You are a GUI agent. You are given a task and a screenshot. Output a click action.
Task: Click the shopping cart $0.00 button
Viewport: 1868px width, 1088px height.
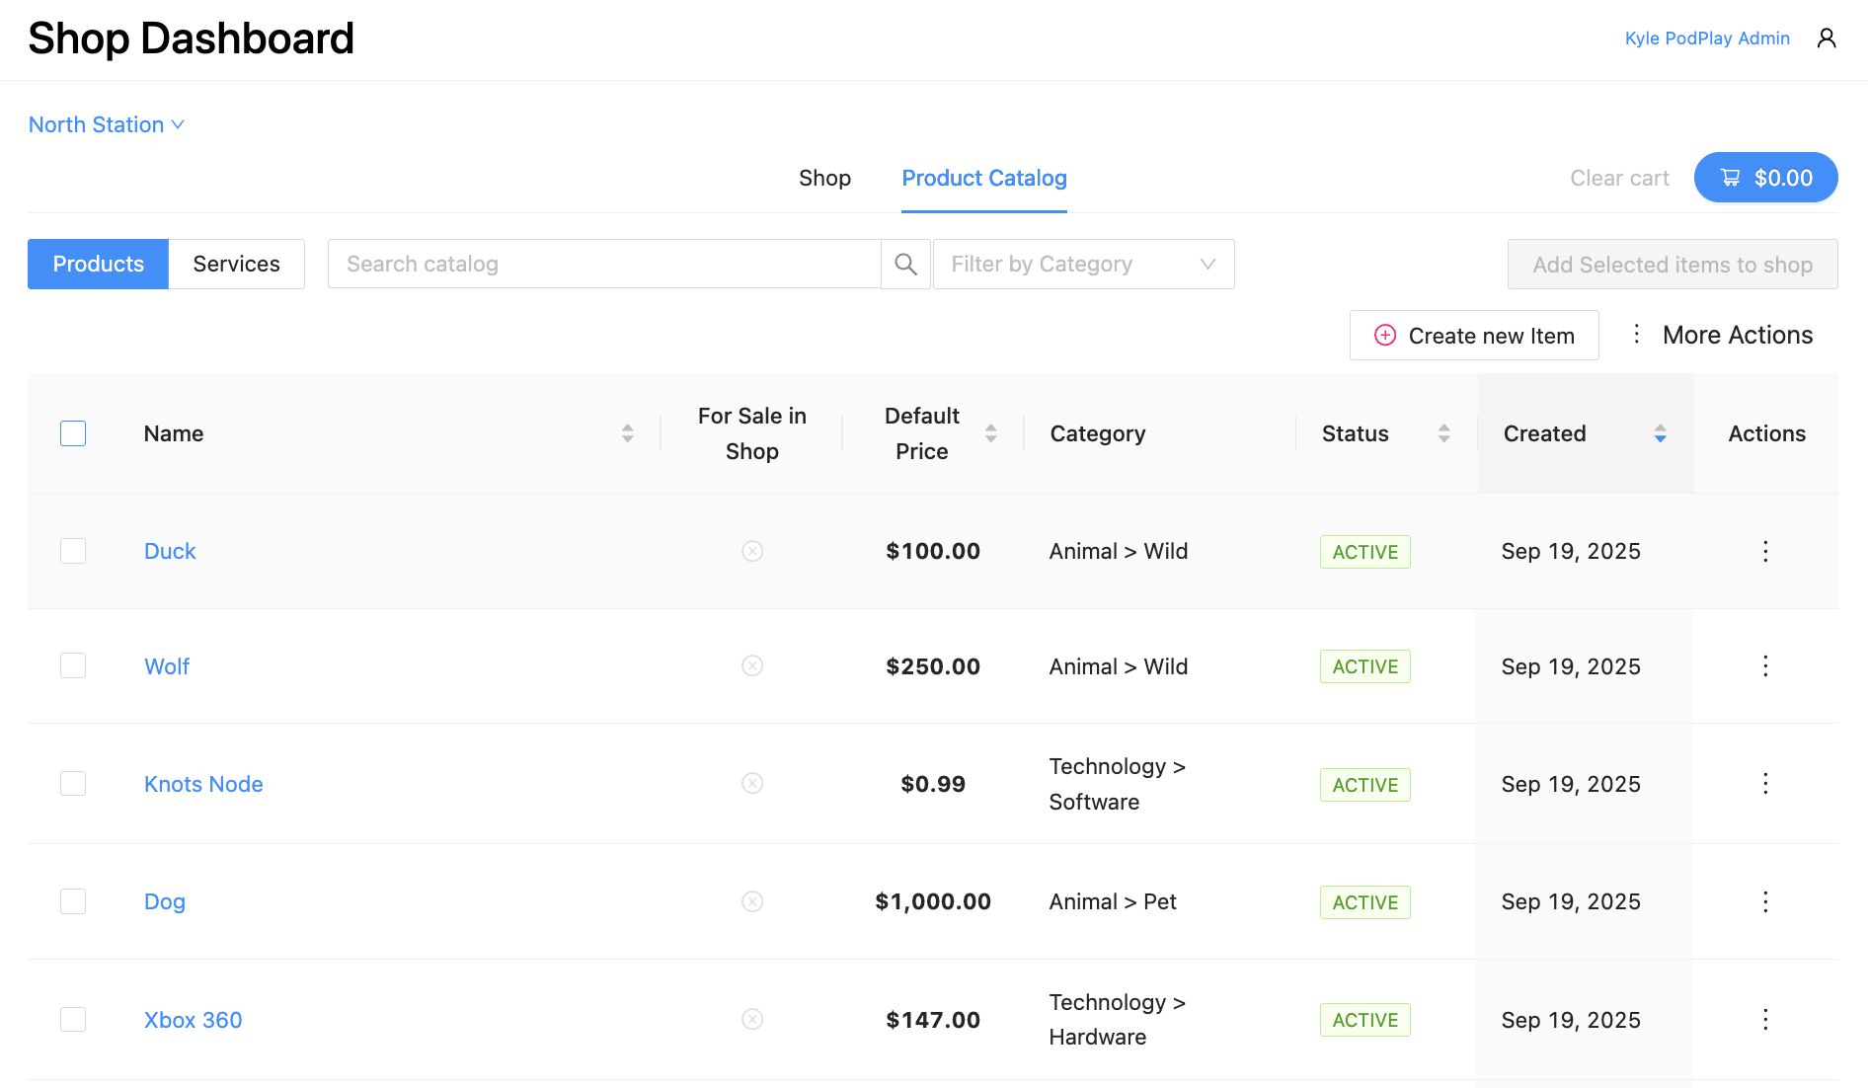1765,178
